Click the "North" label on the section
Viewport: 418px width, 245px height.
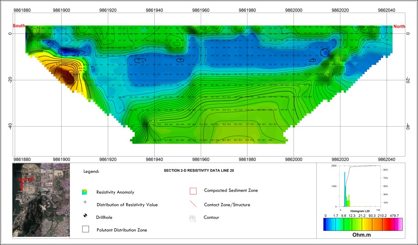tap(399, 26)
